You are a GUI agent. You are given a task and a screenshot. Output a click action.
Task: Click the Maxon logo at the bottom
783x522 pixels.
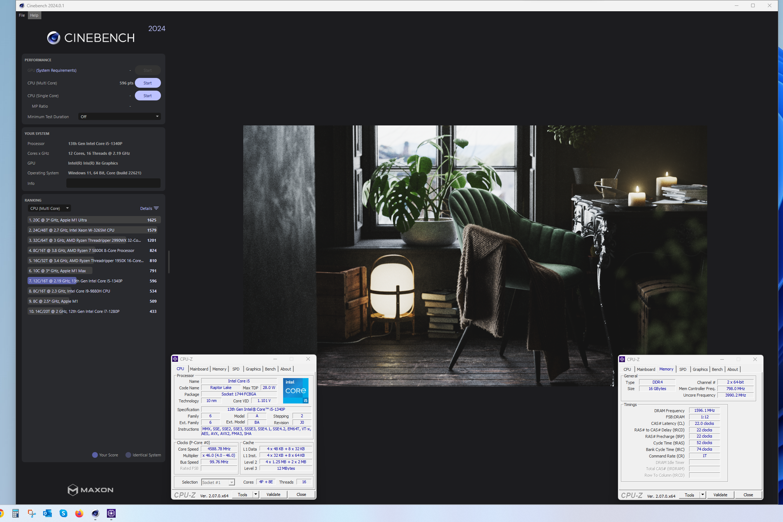[91, 490]
